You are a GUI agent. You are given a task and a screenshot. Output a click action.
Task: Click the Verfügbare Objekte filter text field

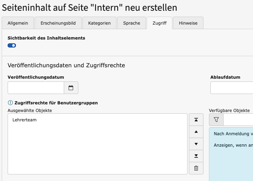pos(238,120)
